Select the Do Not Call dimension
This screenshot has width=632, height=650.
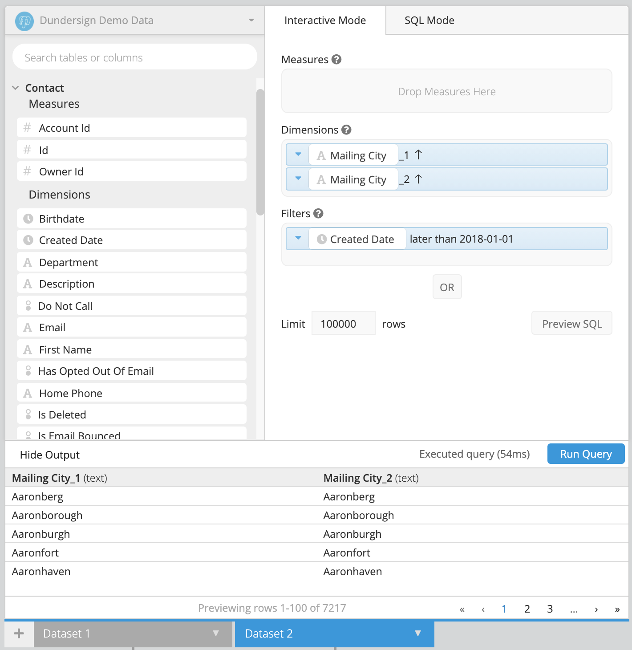(x=132, y=306)
